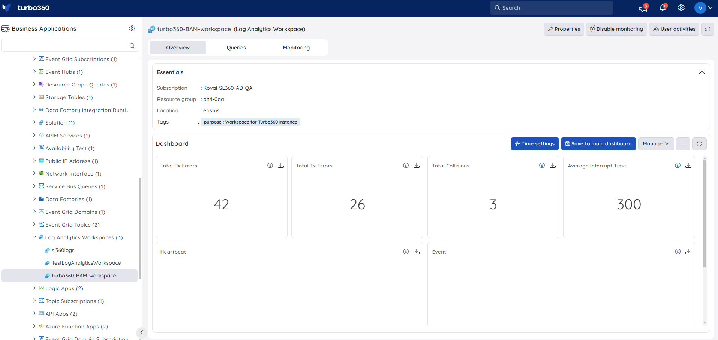718x340 pixels.
Task: Click Disable monitoring button
Action: click(x=616, y=29)
